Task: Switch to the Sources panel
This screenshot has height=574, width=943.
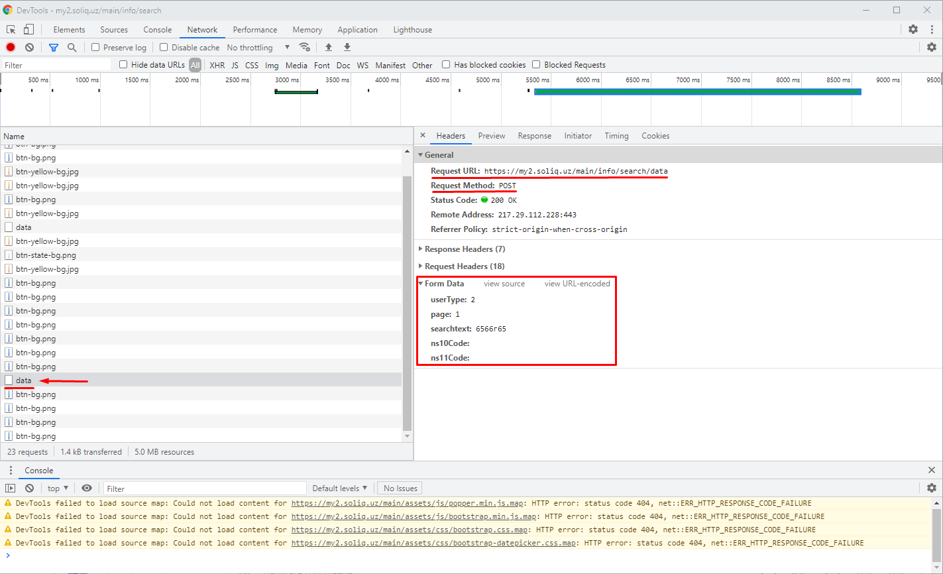Action: tap(114, 29)
